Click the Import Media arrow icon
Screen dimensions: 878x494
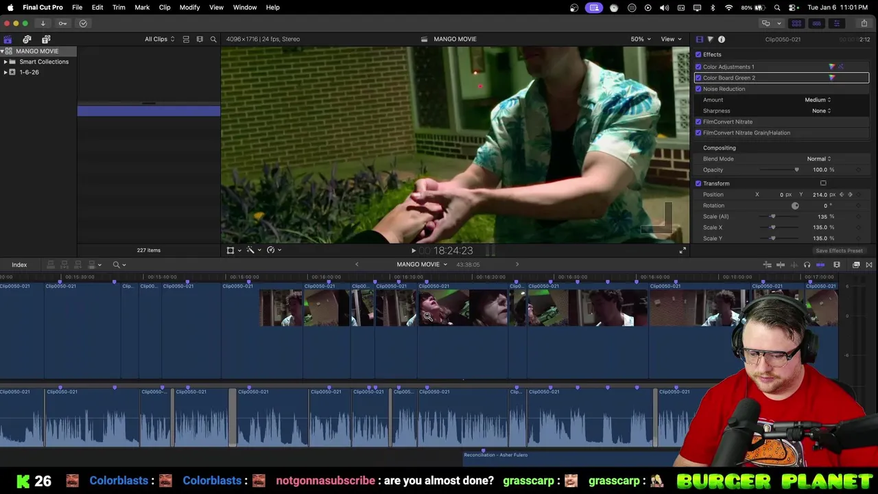click(x=43, y=23)
